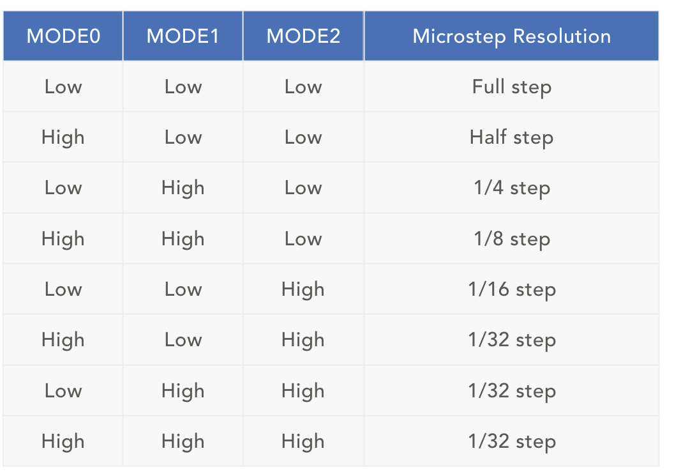
Task: Click MODE0 Low in Full step row
Action: point(63,87)
